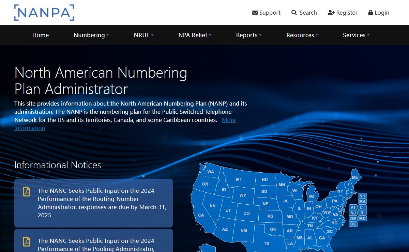Expand the Numbering dropdown menu
The width and height of the screenshot is (409, 252).
coord(91,35)
